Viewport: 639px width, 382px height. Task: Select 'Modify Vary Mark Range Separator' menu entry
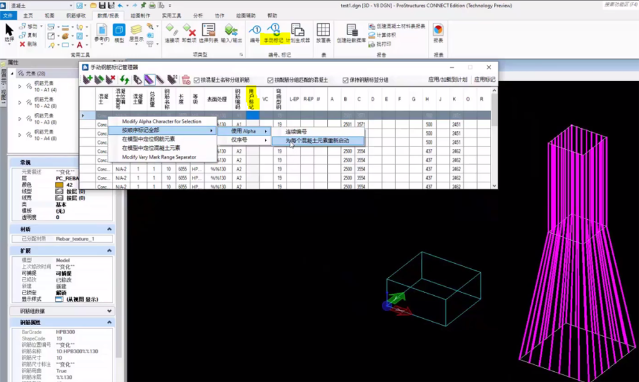click(x=162, y=157)
